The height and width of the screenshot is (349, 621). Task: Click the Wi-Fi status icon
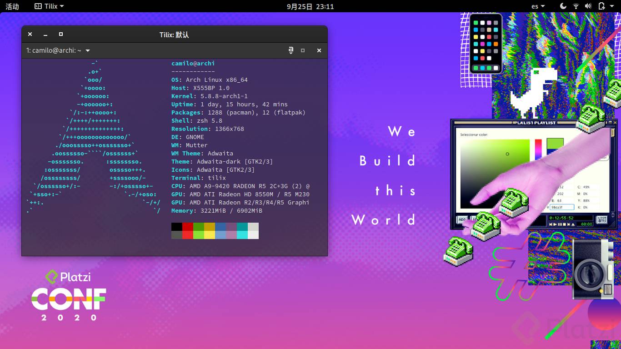pos(576,6)
